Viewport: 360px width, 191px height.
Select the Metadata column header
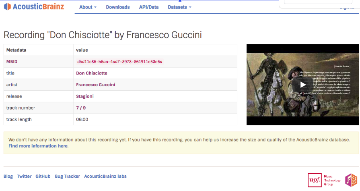pyautogui.click(x=16, y=50)
